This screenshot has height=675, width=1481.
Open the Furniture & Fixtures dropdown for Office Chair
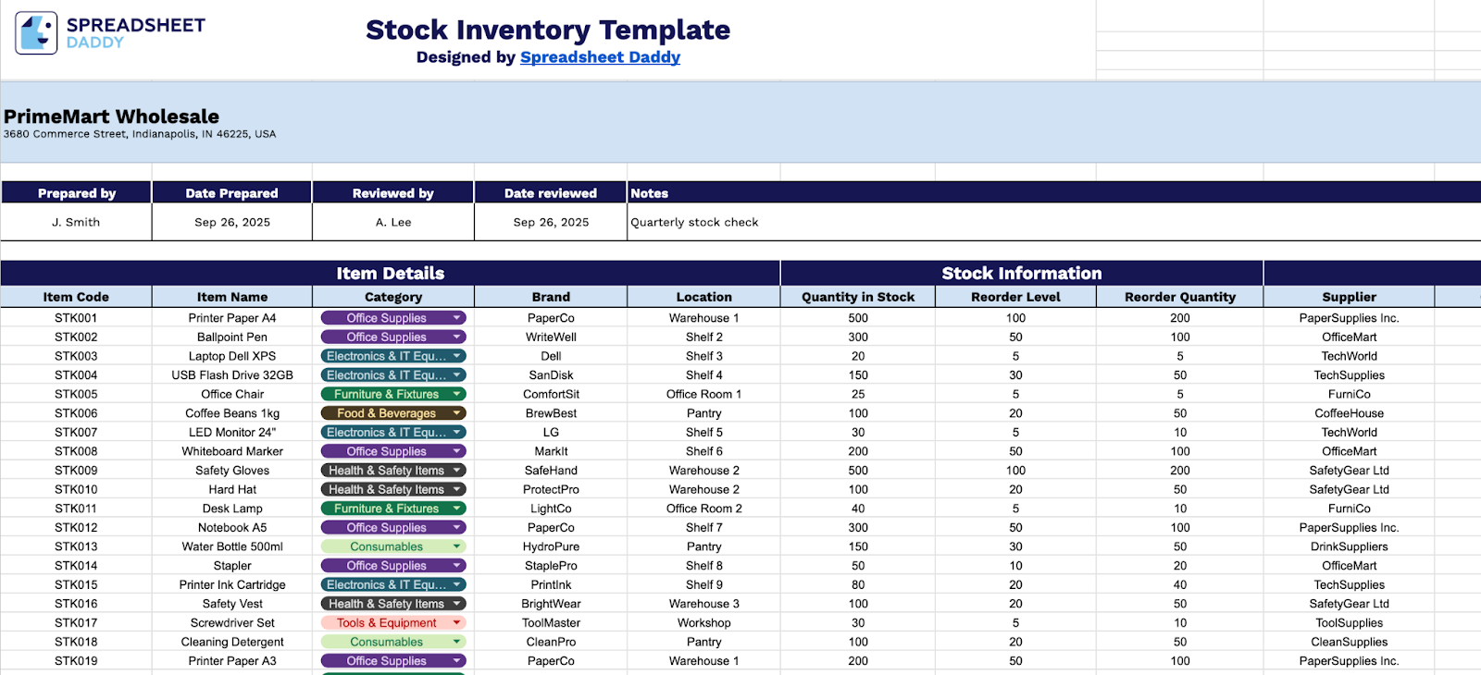[x=455, y=394]
